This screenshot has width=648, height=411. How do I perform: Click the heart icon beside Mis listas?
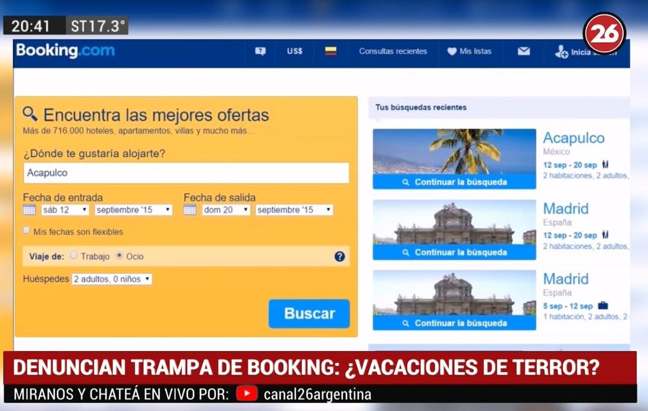click(452, 51)
